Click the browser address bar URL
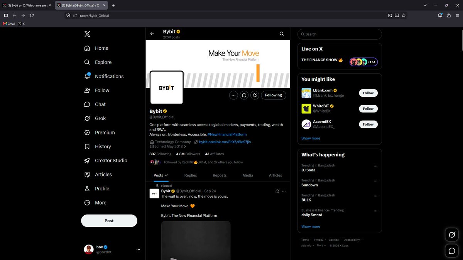The width and height of the screenshot is (463, 260). 94,16
